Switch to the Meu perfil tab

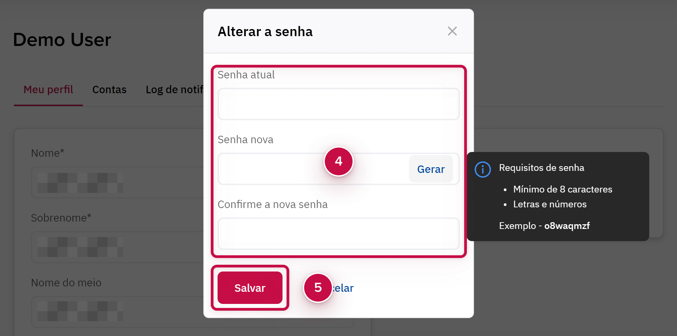(48, 90)
